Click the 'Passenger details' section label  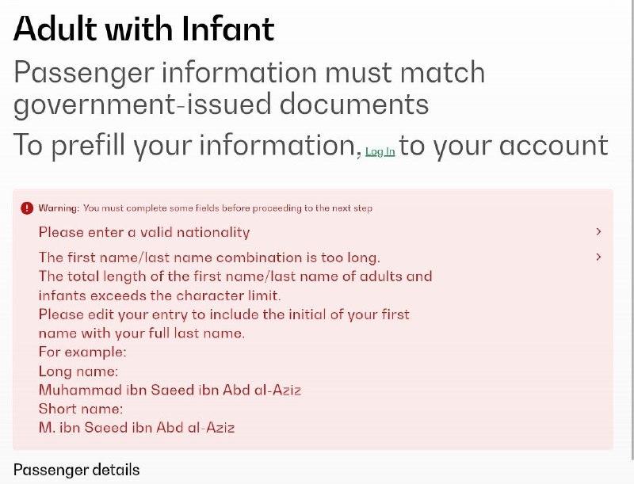[x=76, y=470]
